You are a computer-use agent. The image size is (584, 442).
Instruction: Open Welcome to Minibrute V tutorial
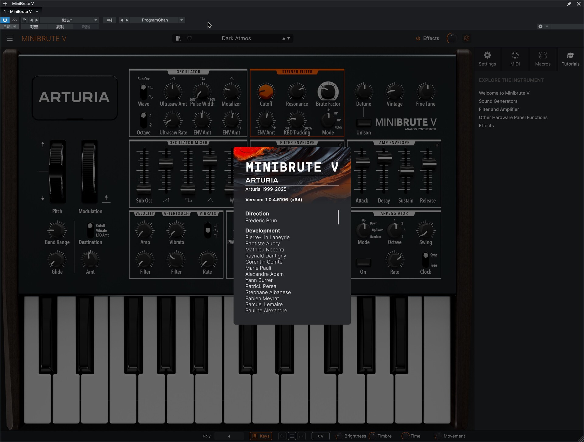click(504, 93)
